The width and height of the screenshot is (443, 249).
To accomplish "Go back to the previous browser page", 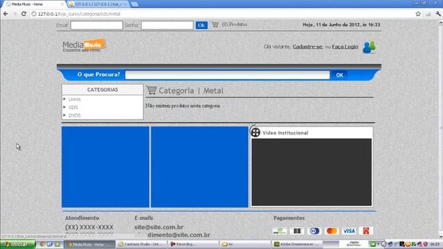I will pyautogui.click(x=6, y=14).
